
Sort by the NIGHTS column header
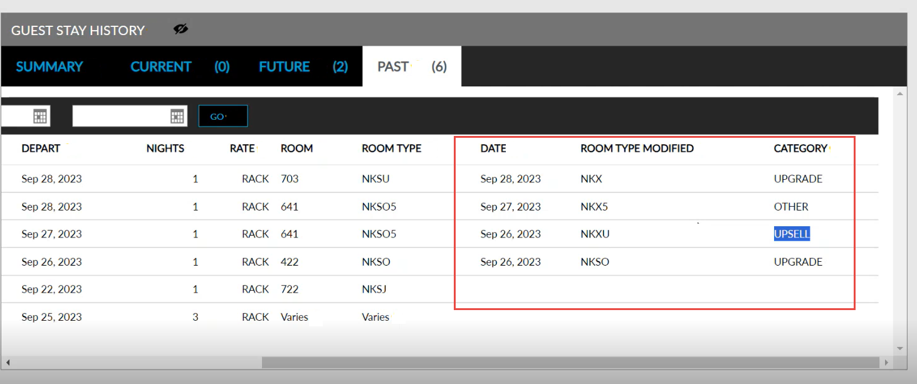165,148
